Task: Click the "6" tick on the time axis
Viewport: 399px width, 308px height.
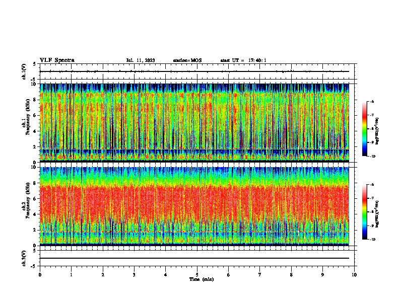Action: [229, 275]
